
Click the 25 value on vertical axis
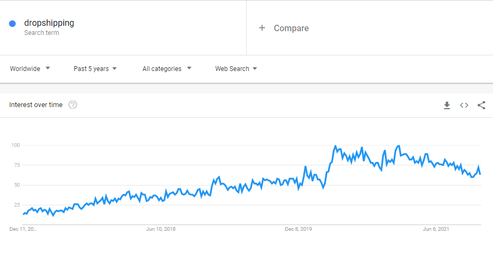16,205
